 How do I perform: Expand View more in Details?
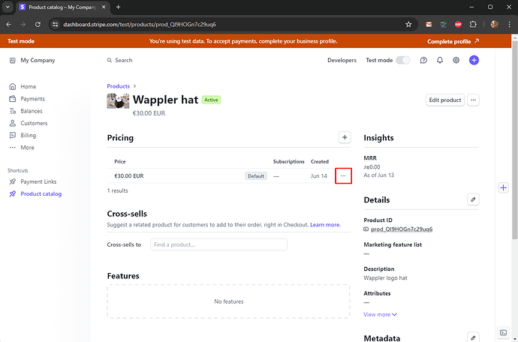click(x=380, y=314)
